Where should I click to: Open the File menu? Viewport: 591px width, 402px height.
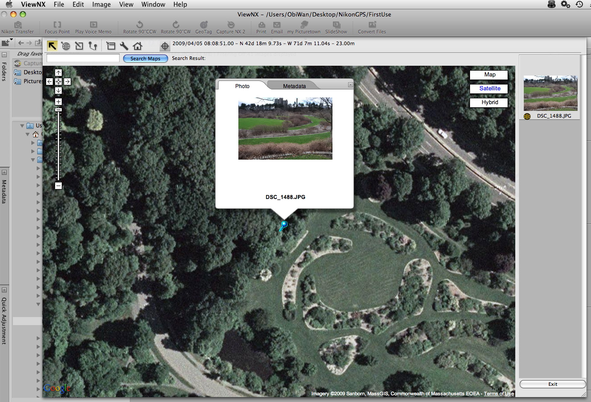coord(59,4)
